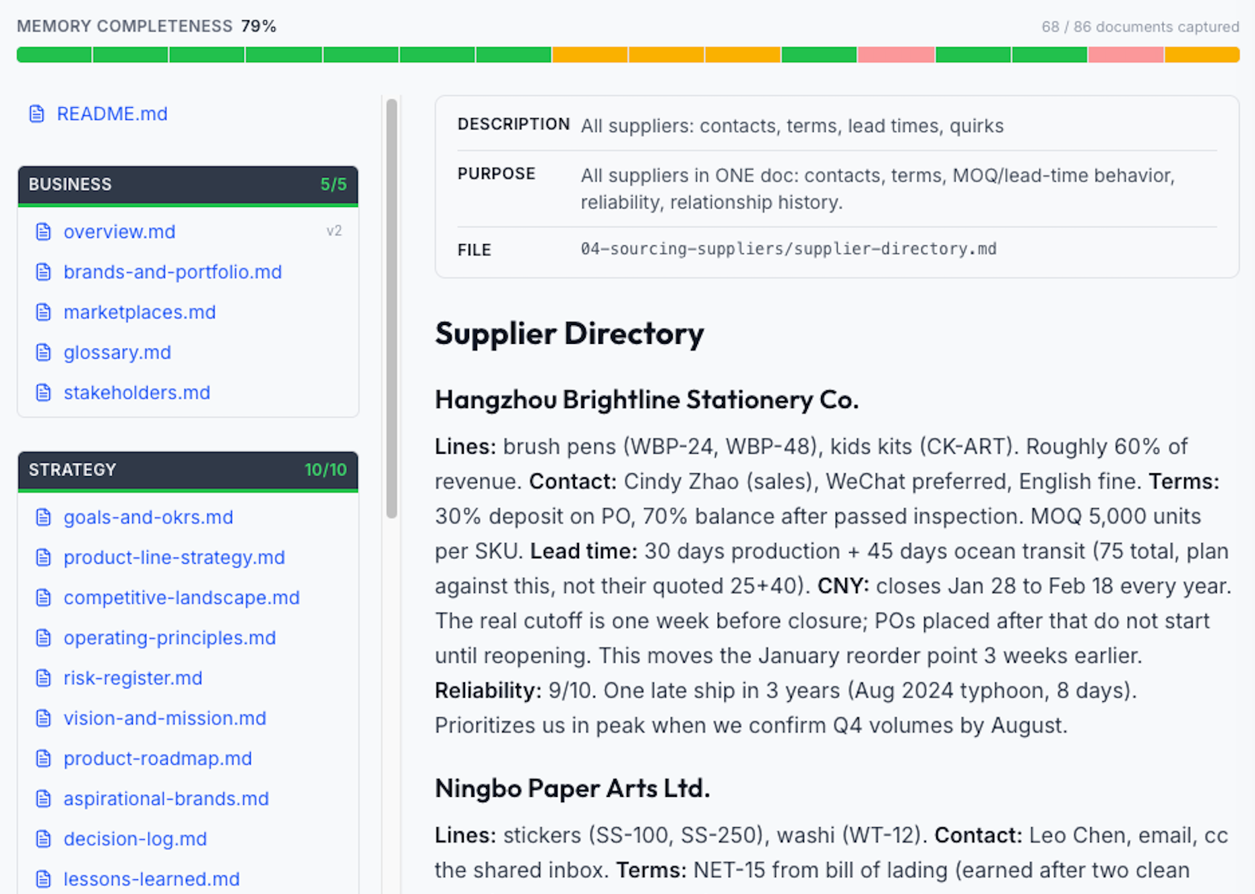
Task: Open stakeholders.md
Action: (x=137, y=393)
